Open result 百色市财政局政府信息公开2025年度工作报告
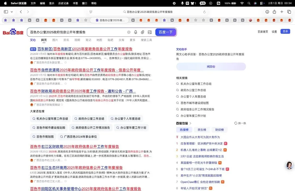The image size is (295, 191). pyautogui.click(x=83, y=91)
